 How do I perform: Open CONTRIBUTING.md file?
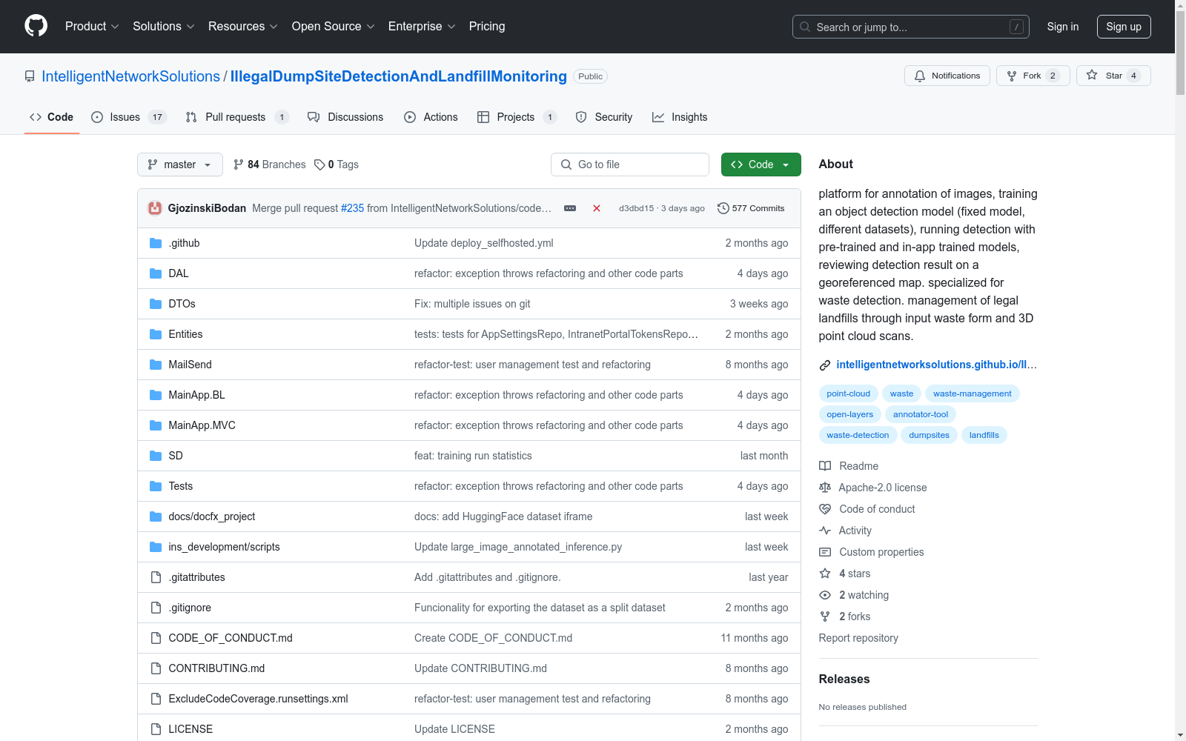click(216, 668)
